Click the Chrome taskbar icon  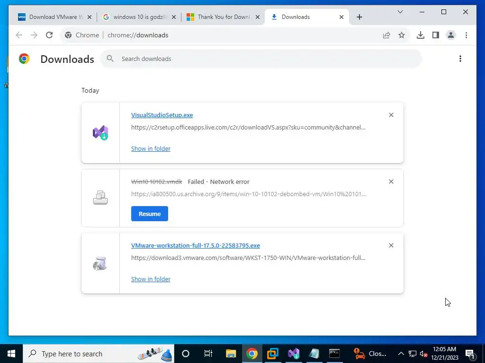[252, 354]
